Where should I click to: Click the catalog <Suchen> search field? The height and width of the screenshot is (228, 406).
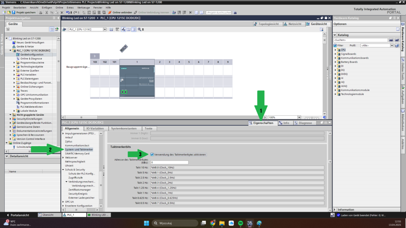360,40
